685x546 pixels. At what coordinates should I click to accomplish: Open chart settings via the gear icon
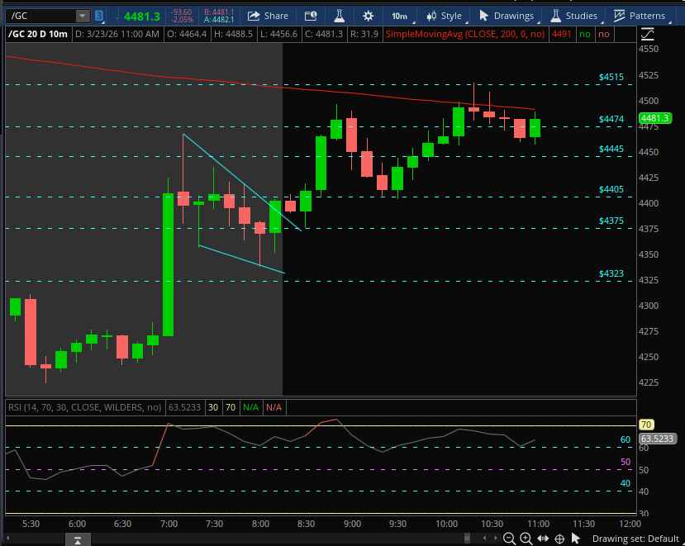[x=369, y=17]
